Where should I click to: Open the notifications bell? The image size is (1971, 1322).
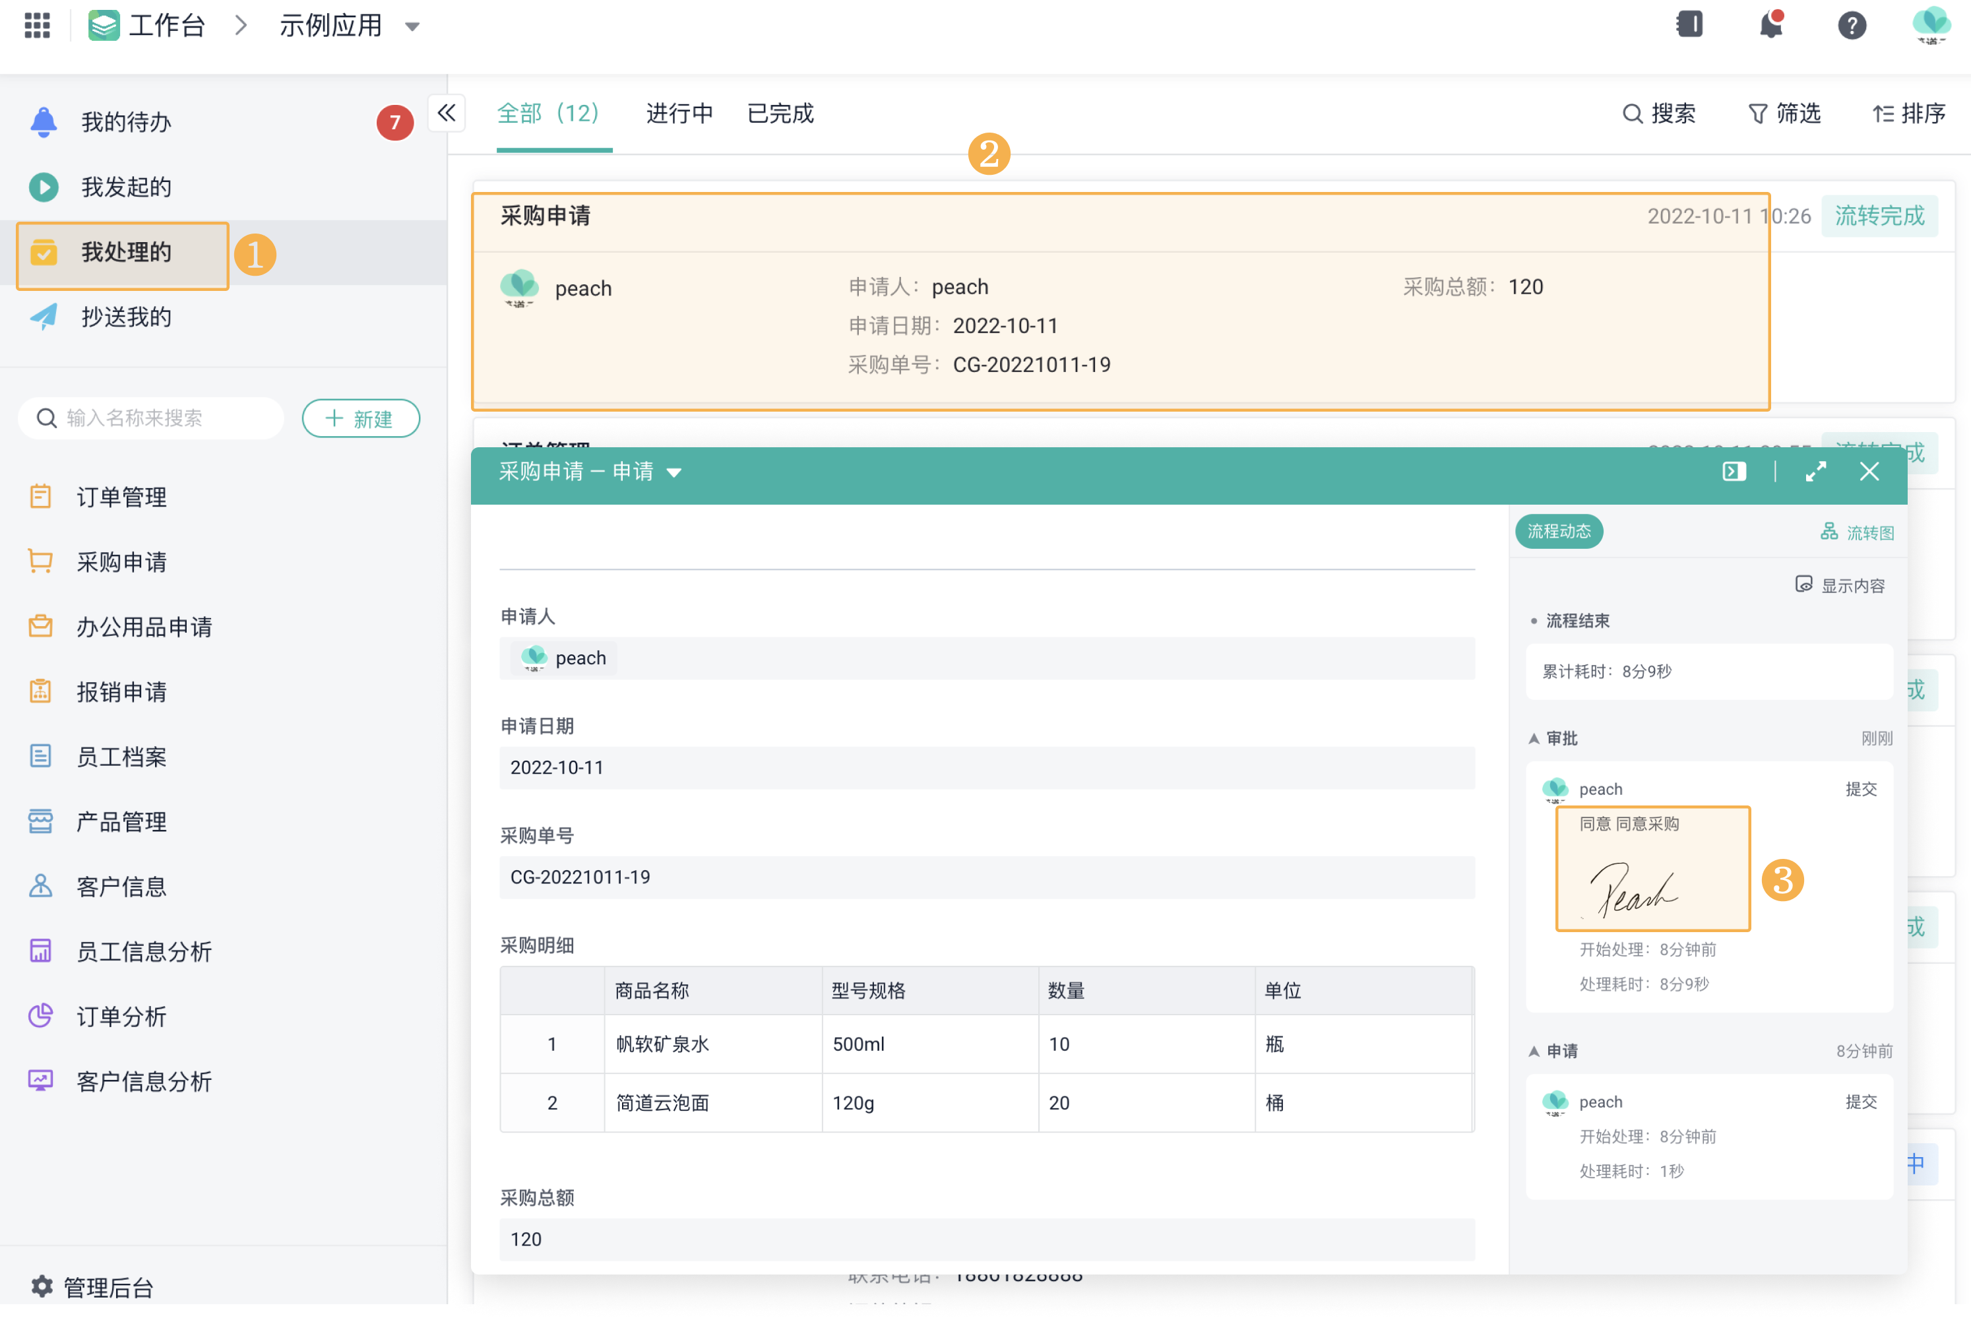[1768, 25]
